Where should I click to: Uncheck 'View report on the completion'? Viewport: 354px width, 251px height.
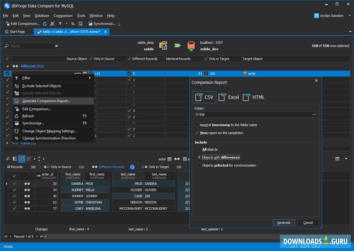point(197,133)
